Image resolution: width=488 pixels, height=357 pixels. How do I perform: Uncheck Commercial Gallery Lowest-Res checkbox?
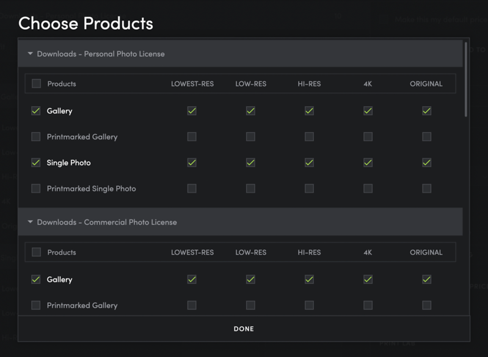coord(192,280)
